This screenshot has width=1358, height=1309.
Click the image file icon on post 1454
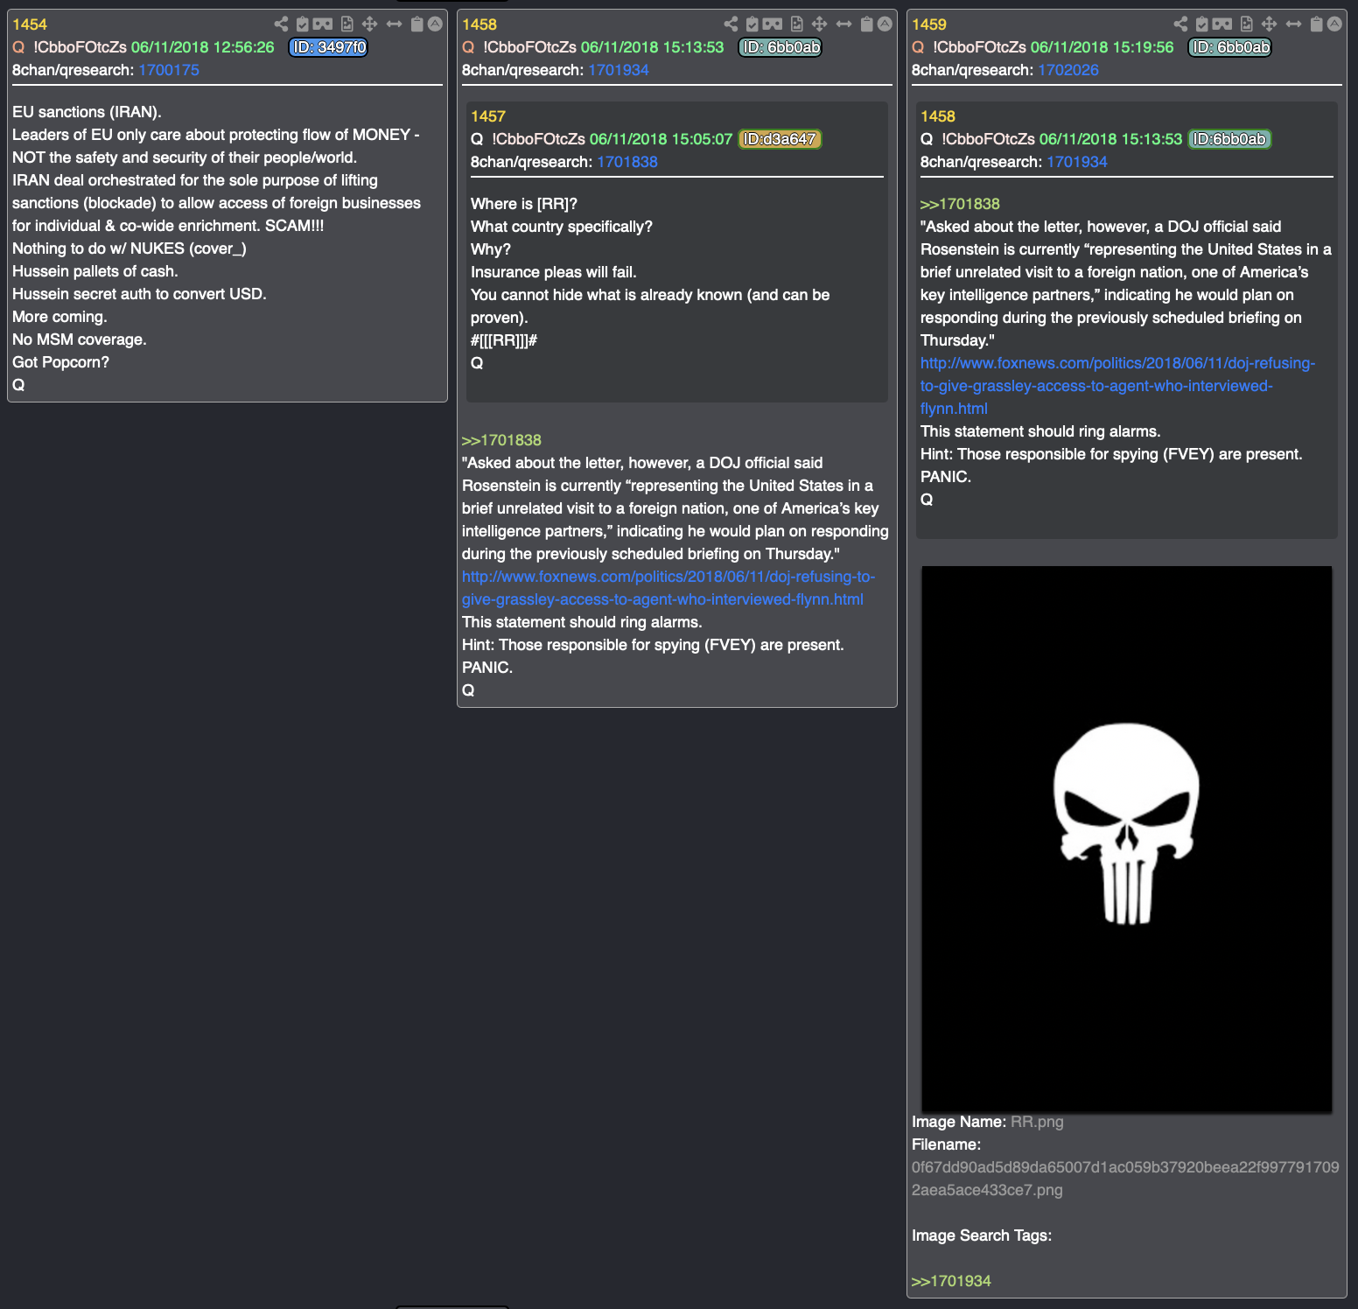pyautogui.click(x=346, y=24)
